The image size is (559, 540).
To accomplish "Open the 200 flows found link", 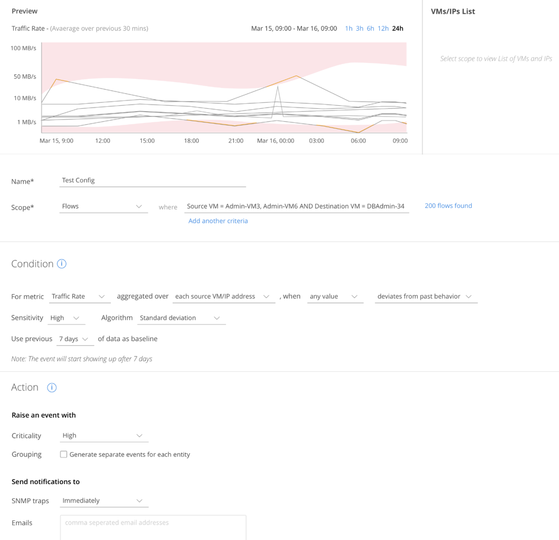I will tap(448, 206).
